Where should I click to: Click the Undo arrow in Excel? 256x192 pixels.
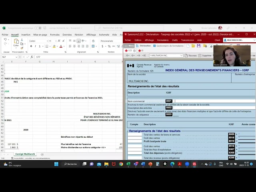pyautogui.click(x=5, y=40)
